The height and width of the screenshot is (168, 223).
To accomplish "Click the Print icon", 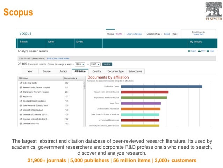I will point(200,51).
